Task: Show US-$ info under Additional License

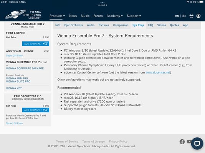Action: point(14,55)
